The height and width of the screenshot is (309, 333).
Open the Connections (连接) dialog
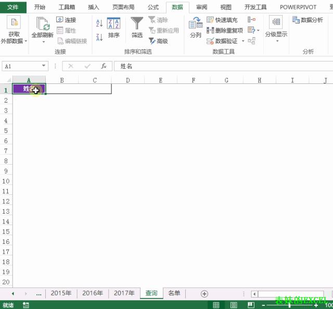66,20
